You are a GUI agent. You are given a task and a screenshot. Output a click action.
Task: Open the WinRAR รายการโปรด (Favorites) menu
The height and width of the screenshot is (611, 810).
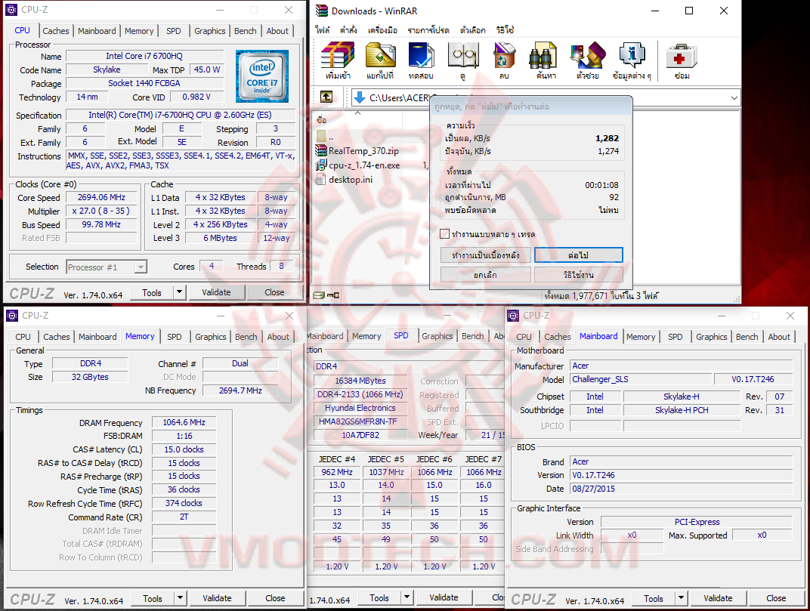point(428,30)
